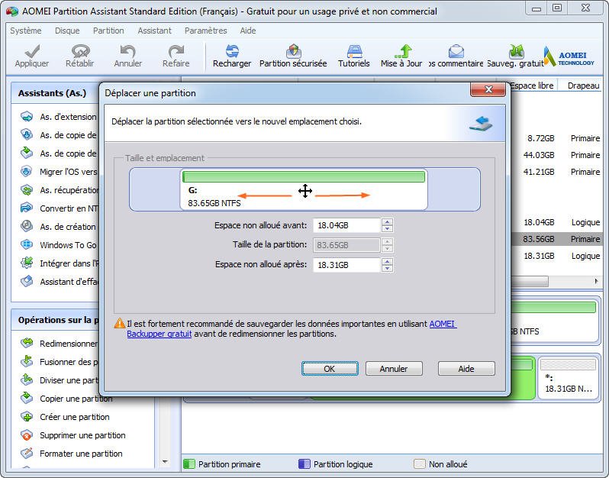Click the Appliquer toolbar icon
Screen dimensions: 609x478
(x=32, y=57)
